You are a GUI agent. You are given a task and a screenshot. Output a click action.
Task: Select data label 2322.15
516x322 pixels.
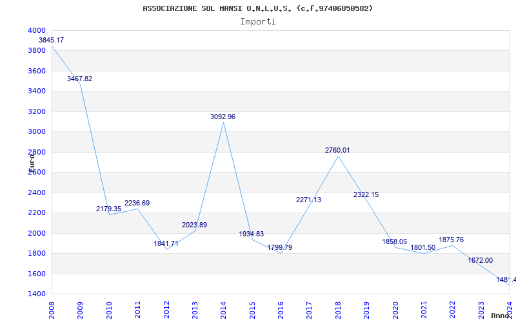click(x=366, y=195)
